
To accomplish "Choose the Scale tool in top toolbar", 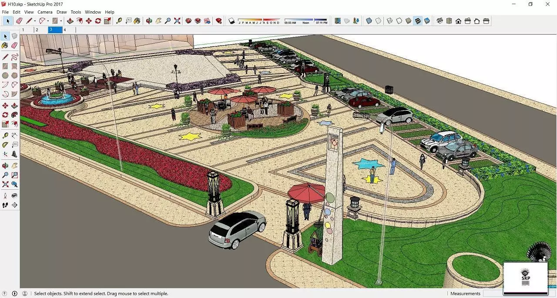I will [x=107, y=21].
